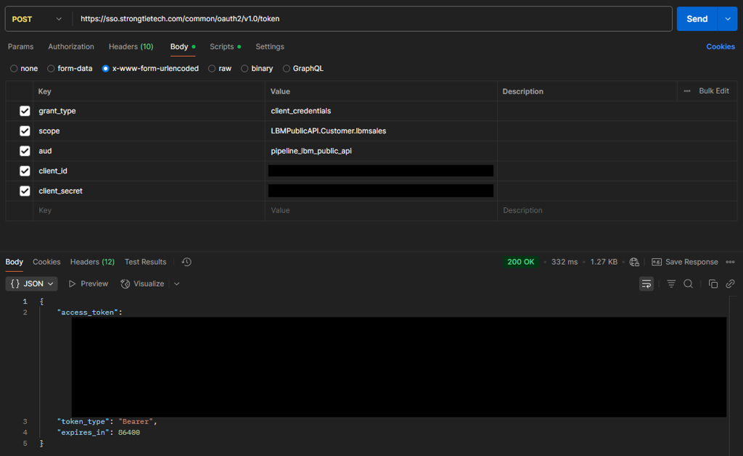Click the filter response icon
743x456 pixels.
click(671, 283)
